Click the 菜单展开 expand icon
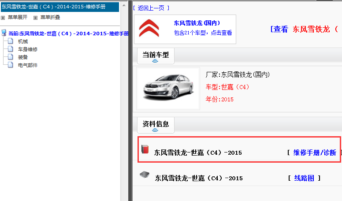The width and height of the screenshot is (342, 201). point(3,18)
